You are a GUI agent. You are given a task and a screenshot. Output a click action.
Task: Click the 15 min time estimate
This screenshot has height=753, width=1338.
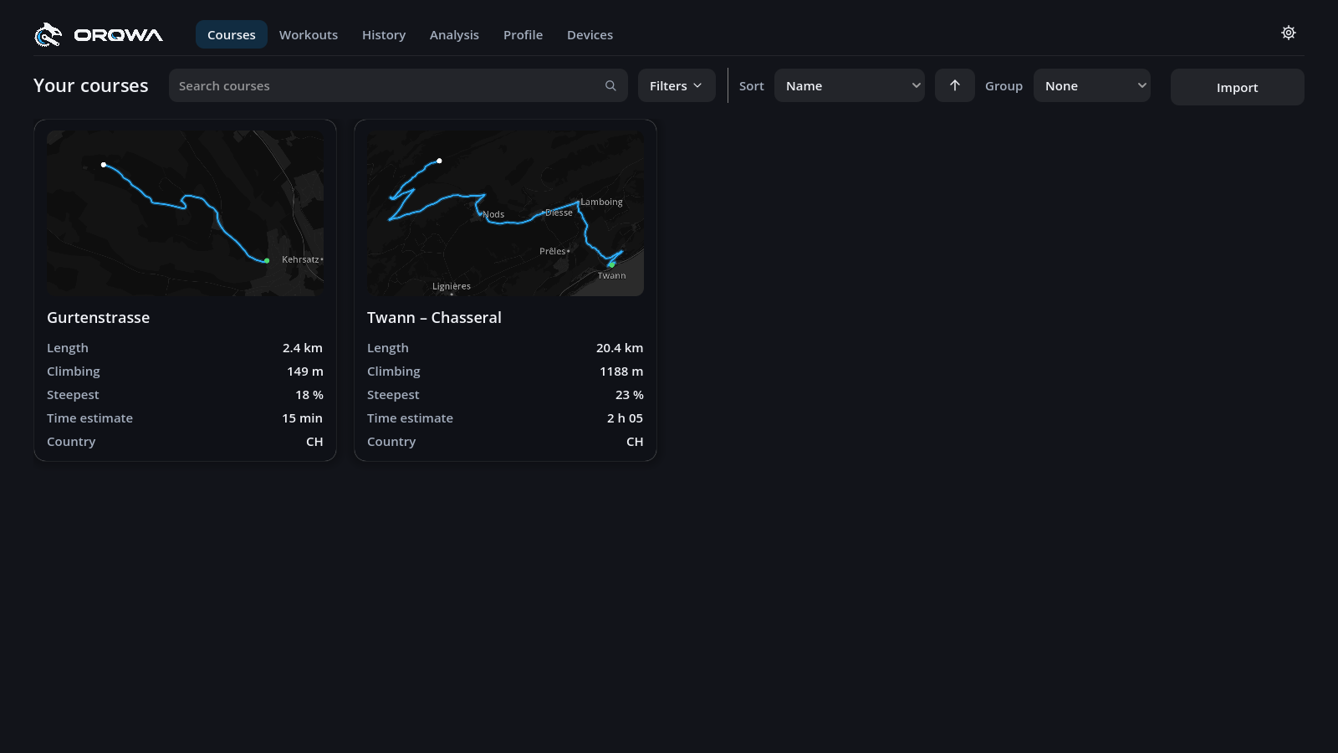[302, 418]
